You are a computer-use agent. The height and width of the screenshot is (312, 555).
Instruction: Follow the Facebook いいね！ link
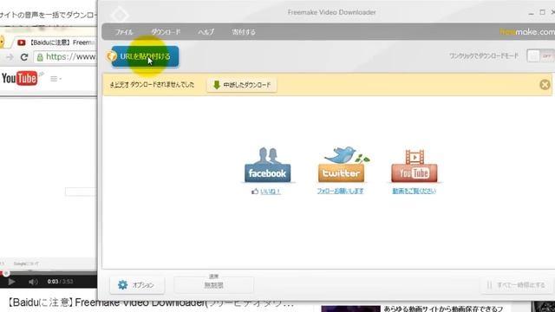pos(270,192)
